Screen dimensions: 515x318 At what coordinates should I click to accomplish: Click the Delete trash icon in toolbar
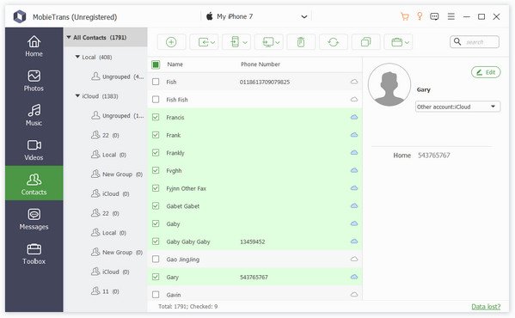(x=301, y=42)
